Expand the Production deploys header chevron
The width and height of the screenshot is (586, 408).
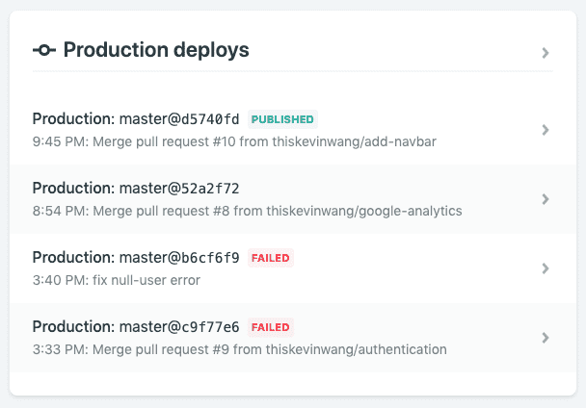coord(546,53)
